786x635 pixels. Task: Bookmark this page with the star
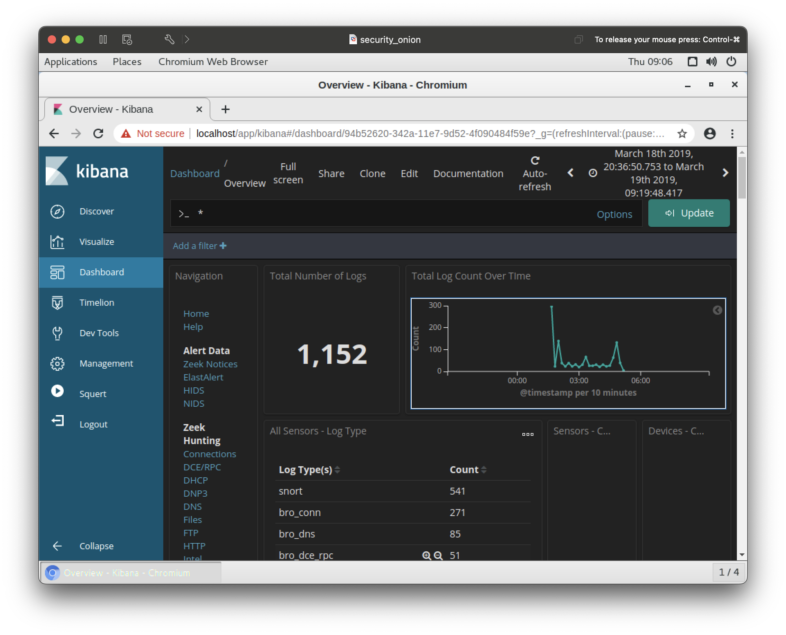[x=682, y=134]
